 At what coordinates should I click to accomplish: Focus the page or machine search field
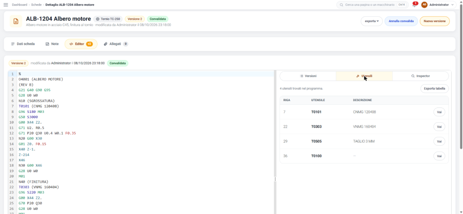coord(373,5)
